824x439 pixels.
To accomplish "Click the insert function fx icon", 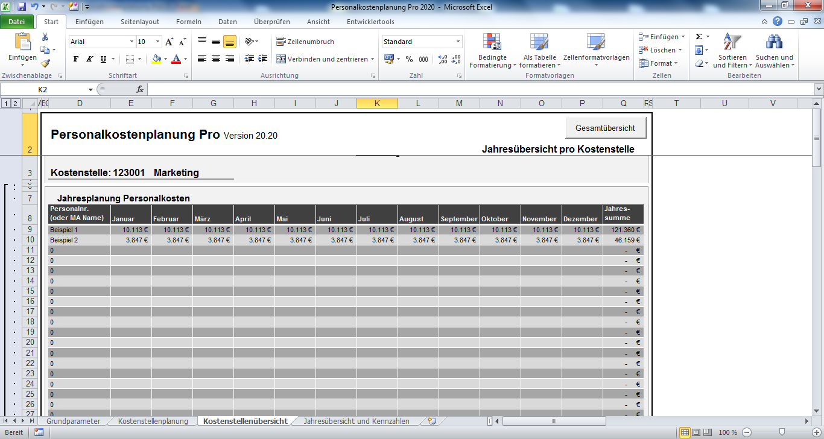I will point(139,89).
